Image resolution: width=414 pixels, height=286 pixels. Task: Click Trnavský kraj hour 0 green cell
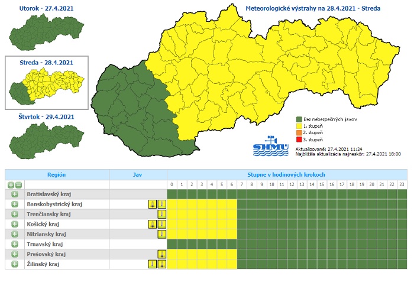click(x=172, y=244)
